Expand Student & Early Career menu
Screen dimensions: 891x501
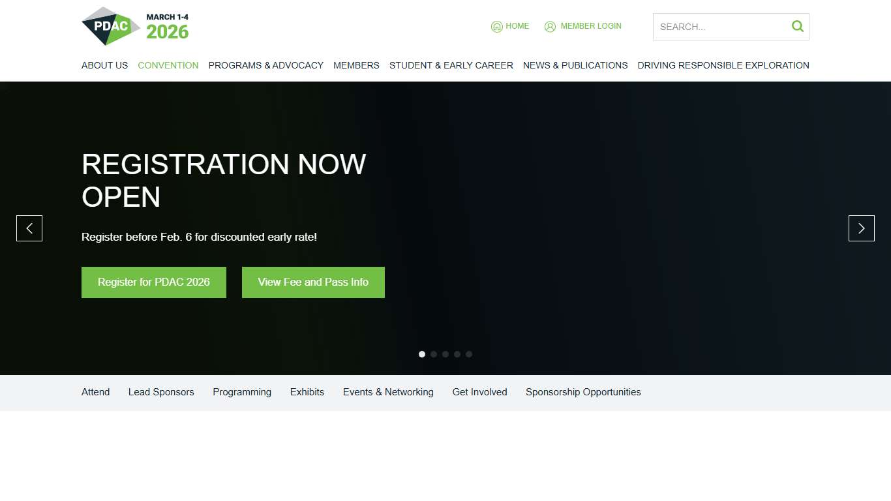pyautogui.click(x=451, y=65)
